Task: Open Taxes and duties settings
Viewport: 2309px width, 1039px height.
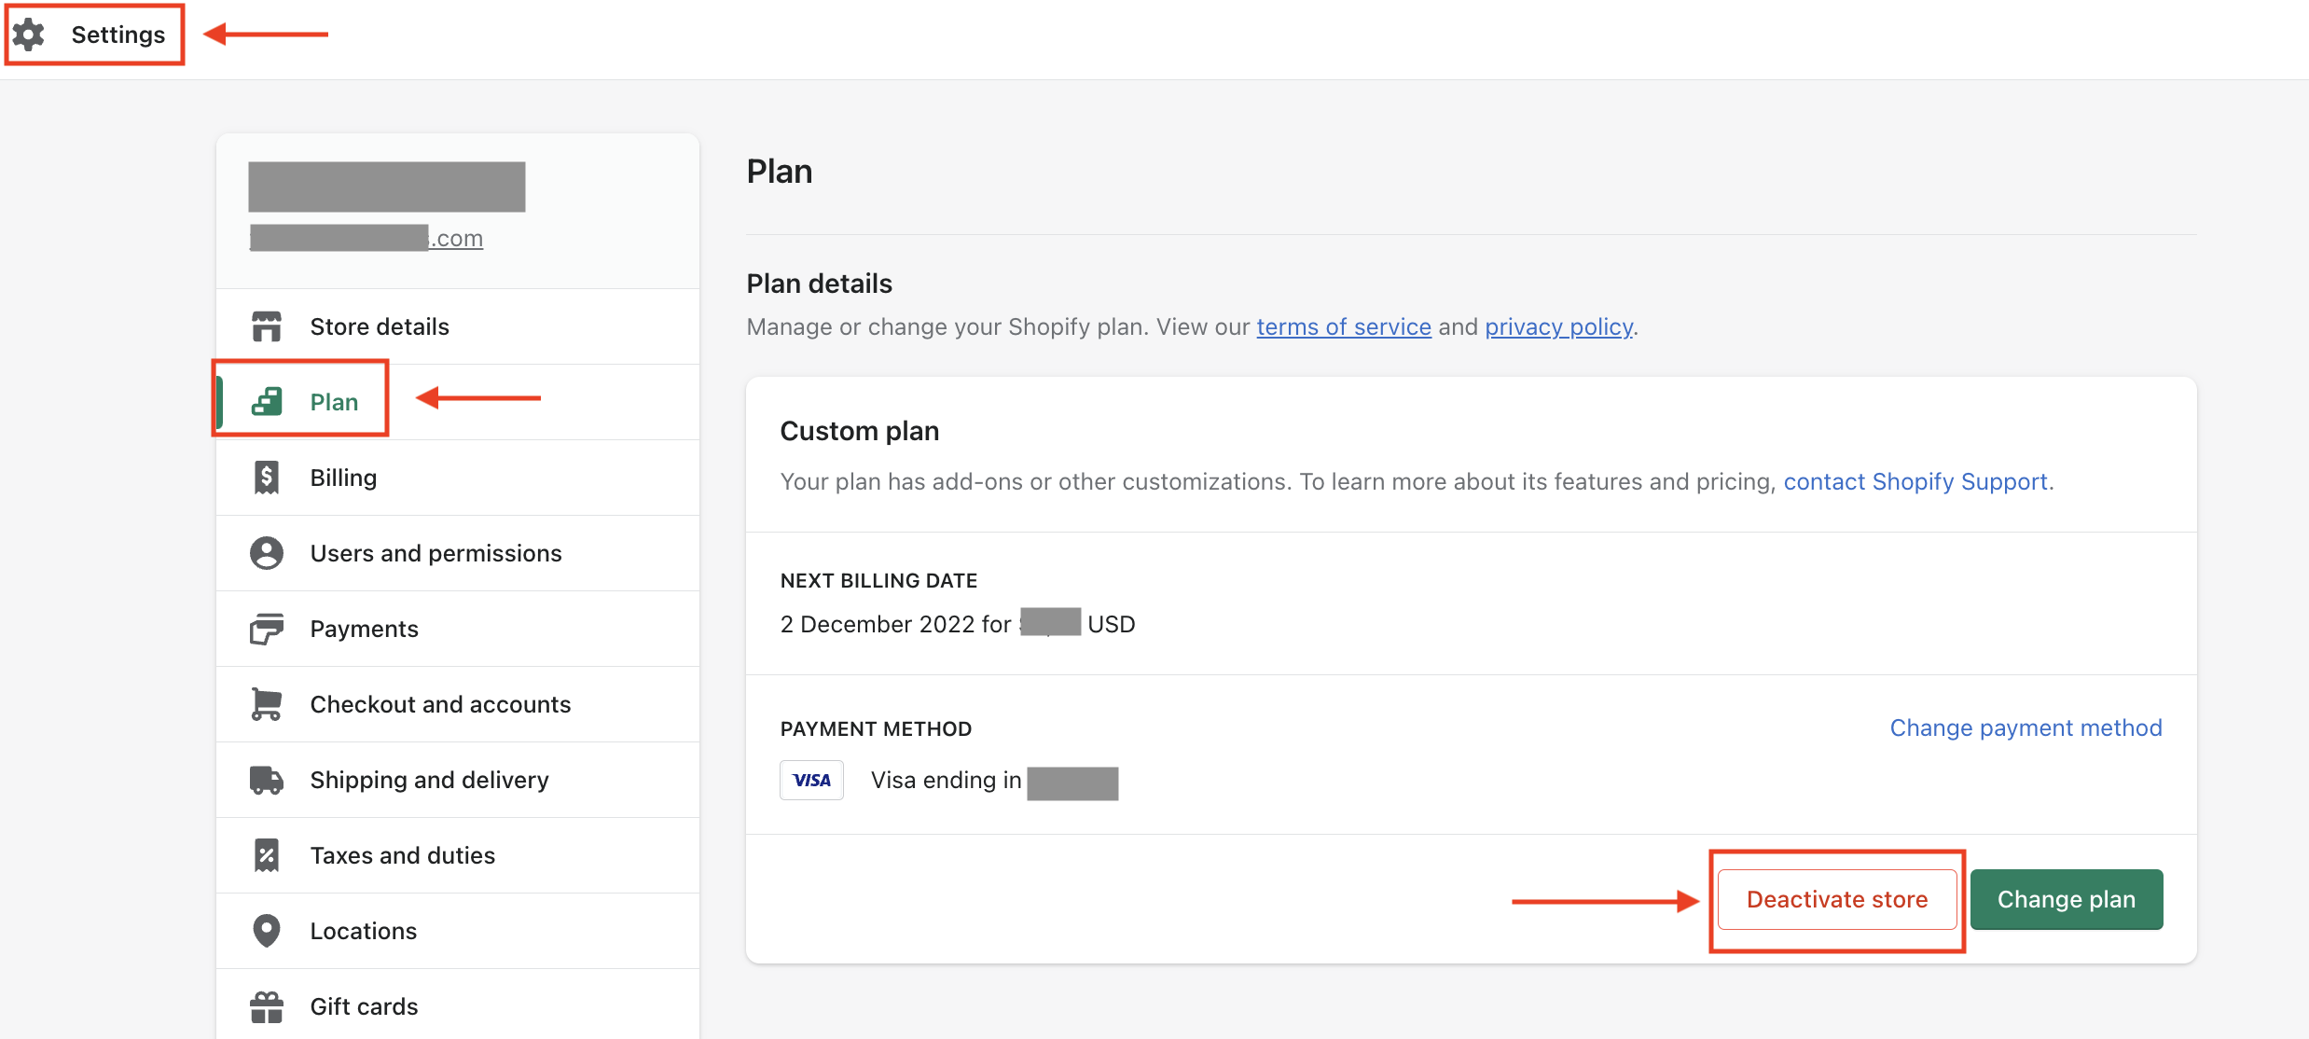Action: click(458, 855)
